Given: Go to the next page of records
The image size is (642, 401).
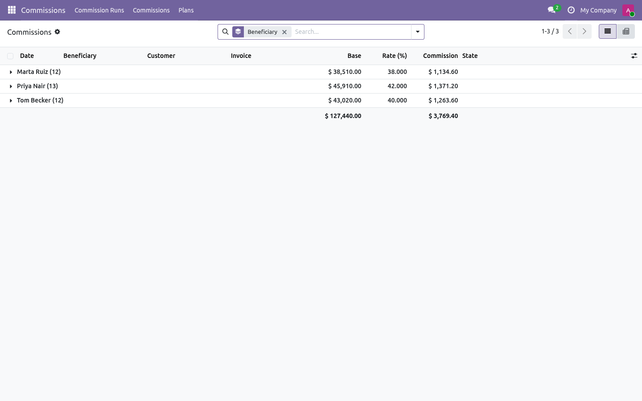Looking at the screenshot, I should pos(584,31).
